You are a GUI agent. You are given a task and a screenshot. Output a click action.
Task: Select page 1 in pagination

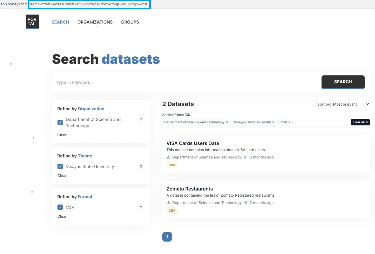click(167, 237)
